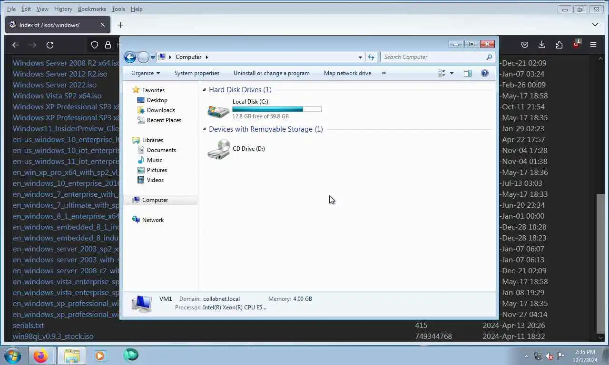Open Desktop in Favorites
This screenshot has width=609, height=365.
(157, 100)
